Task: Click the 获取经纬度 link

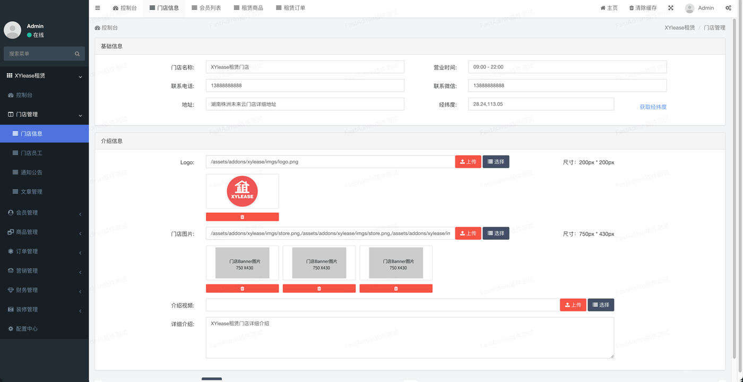Action: point(653,107)
